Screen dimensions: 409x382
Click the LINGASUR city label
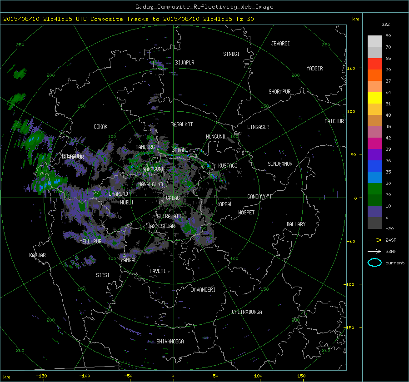pos(258,127)
